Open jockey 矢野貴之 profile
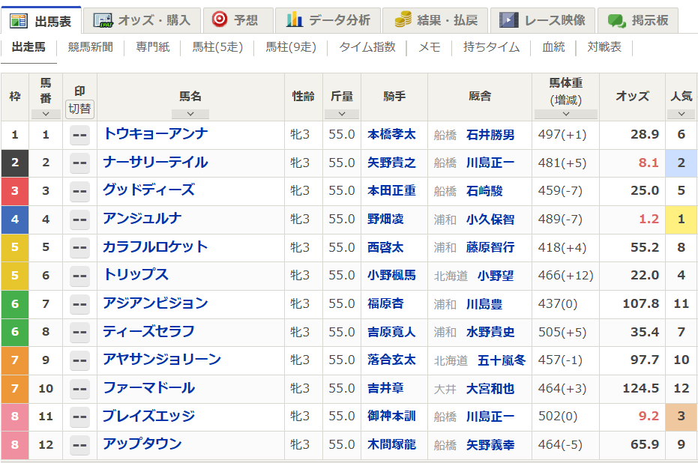698x463 pixels. (x=391, y=163)
